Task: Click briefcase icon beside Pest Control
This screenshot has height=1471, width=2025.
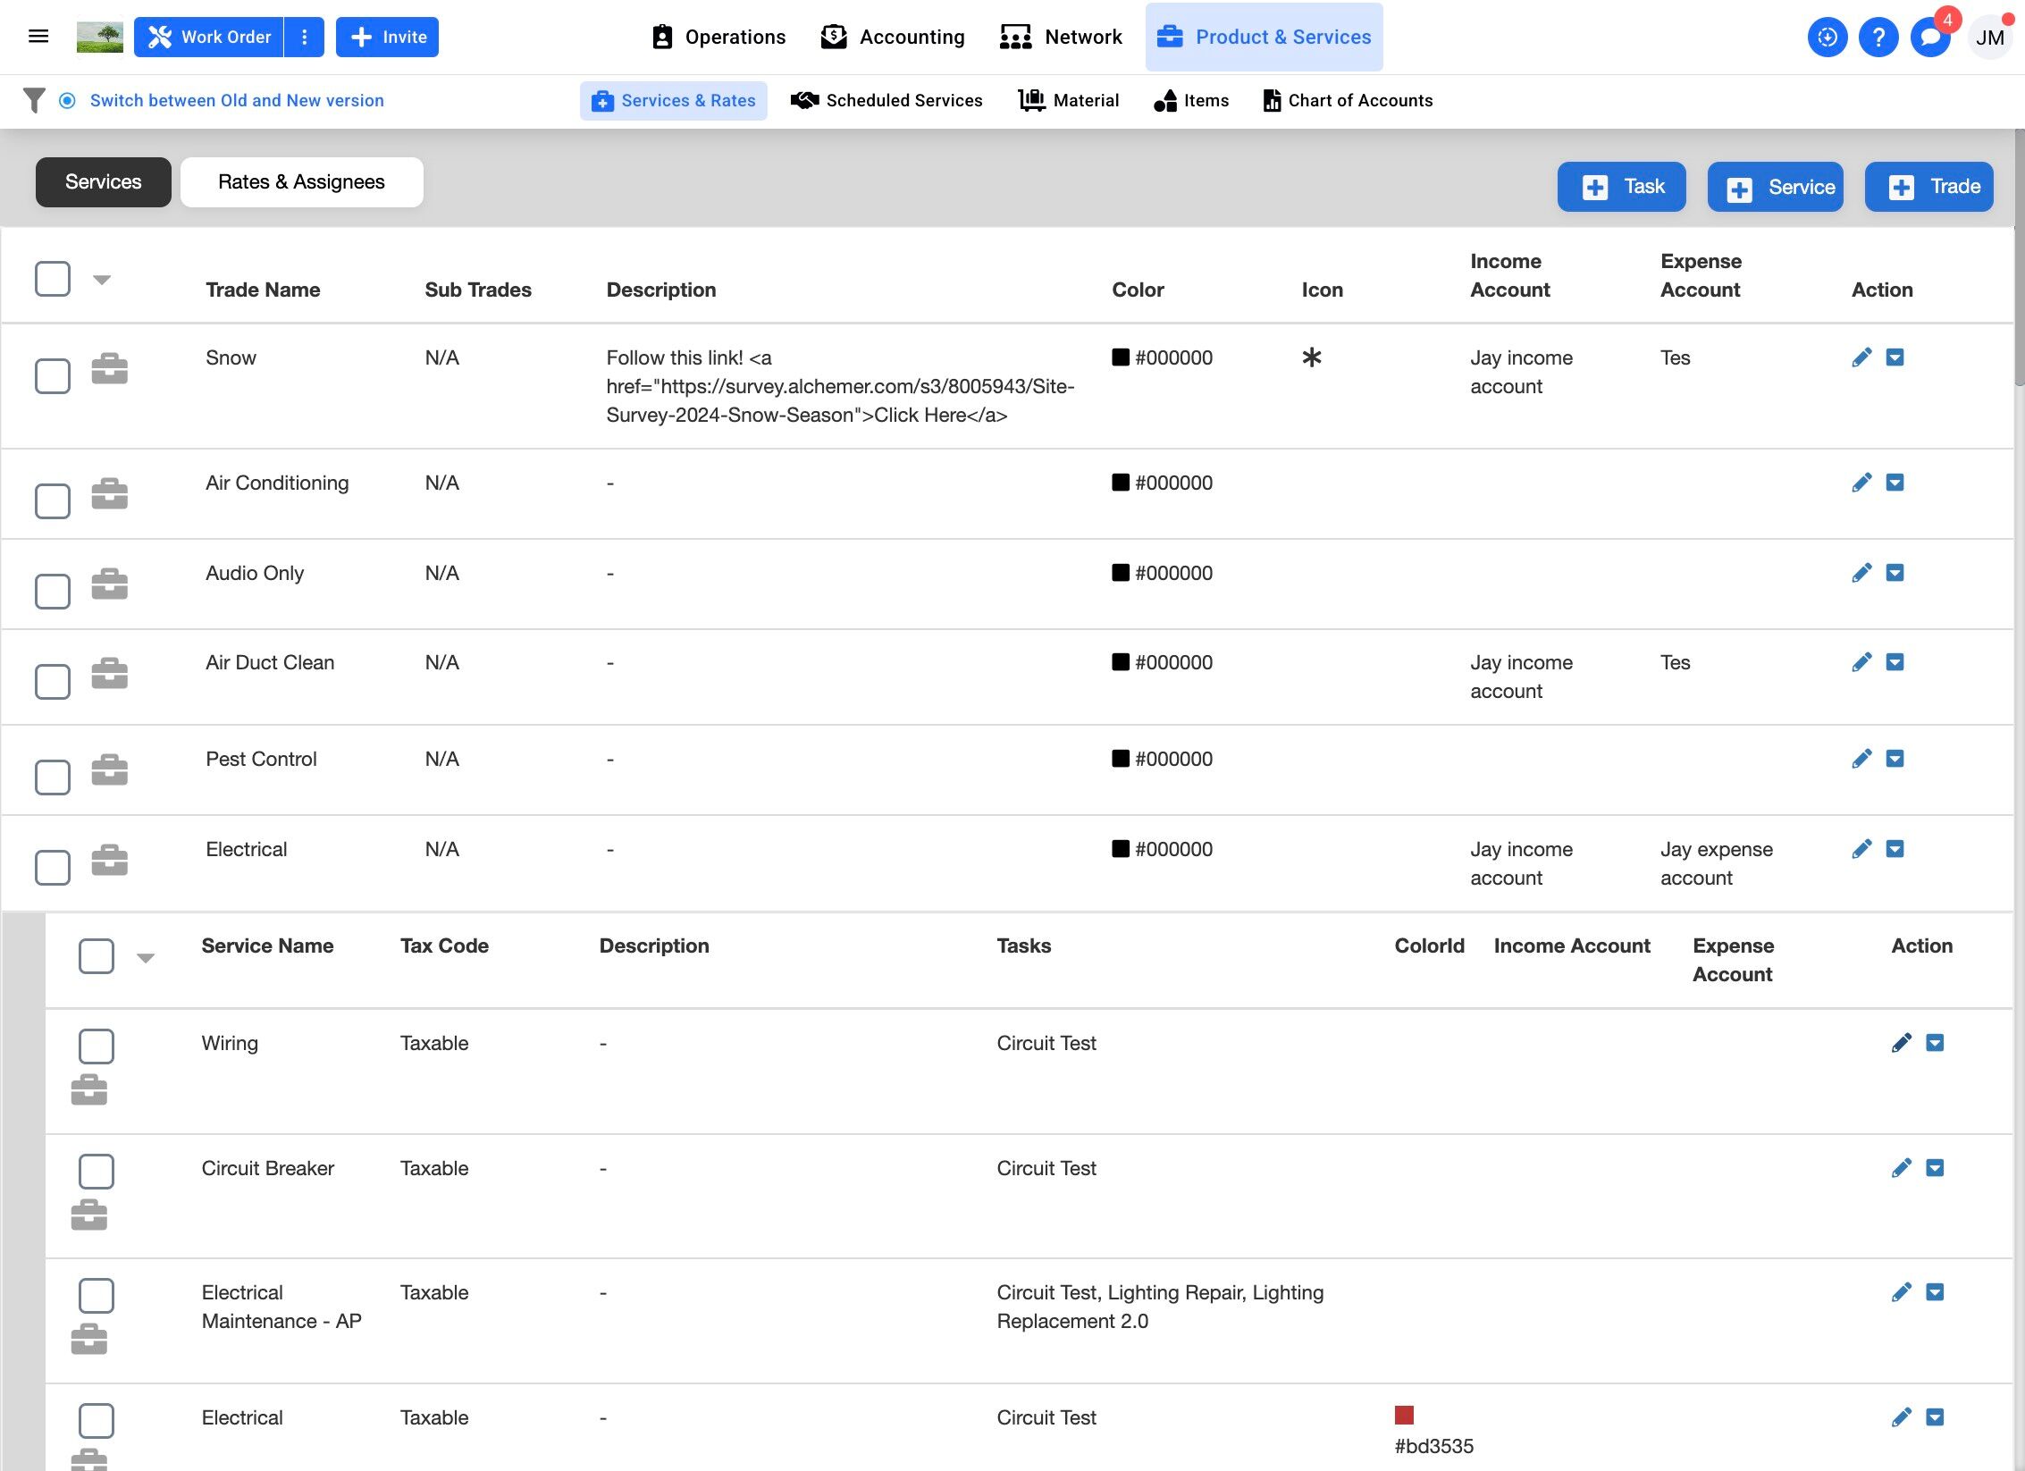Action: coord(110,769)
